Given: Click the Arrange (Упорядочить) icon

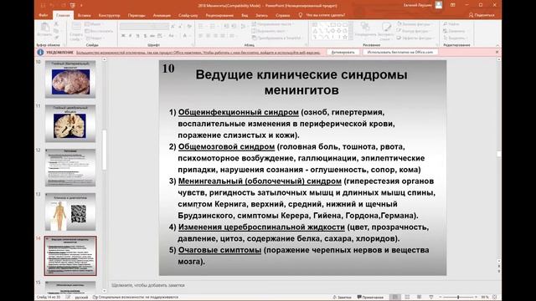Looking at the screenshot, I should click(365, 27).
